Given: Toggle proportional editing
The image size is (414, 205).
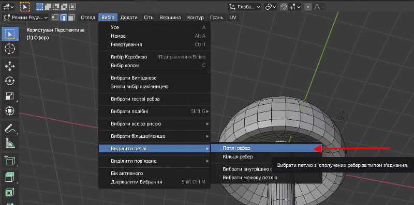Looking at the screenshot, I should pos(308,7).
